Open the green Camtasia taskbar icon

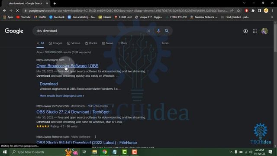pyautogui.click(x=124, y=152)
